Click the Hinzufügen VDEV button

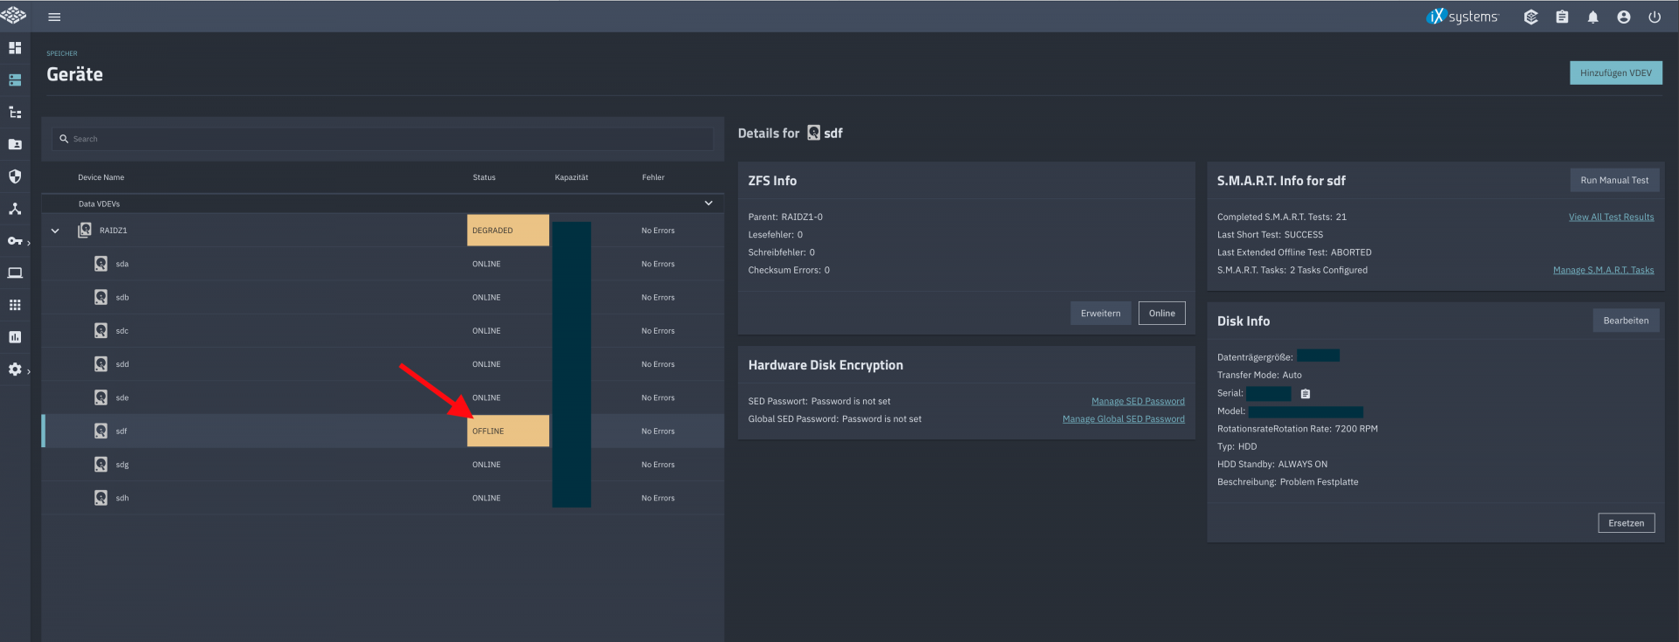click(x=1616, y=73)
